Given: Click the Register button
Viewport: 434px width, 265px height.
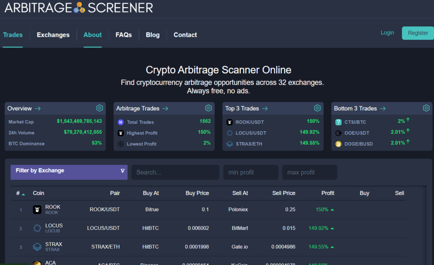Looking at the screenshot, I should (x=418, y=33).
